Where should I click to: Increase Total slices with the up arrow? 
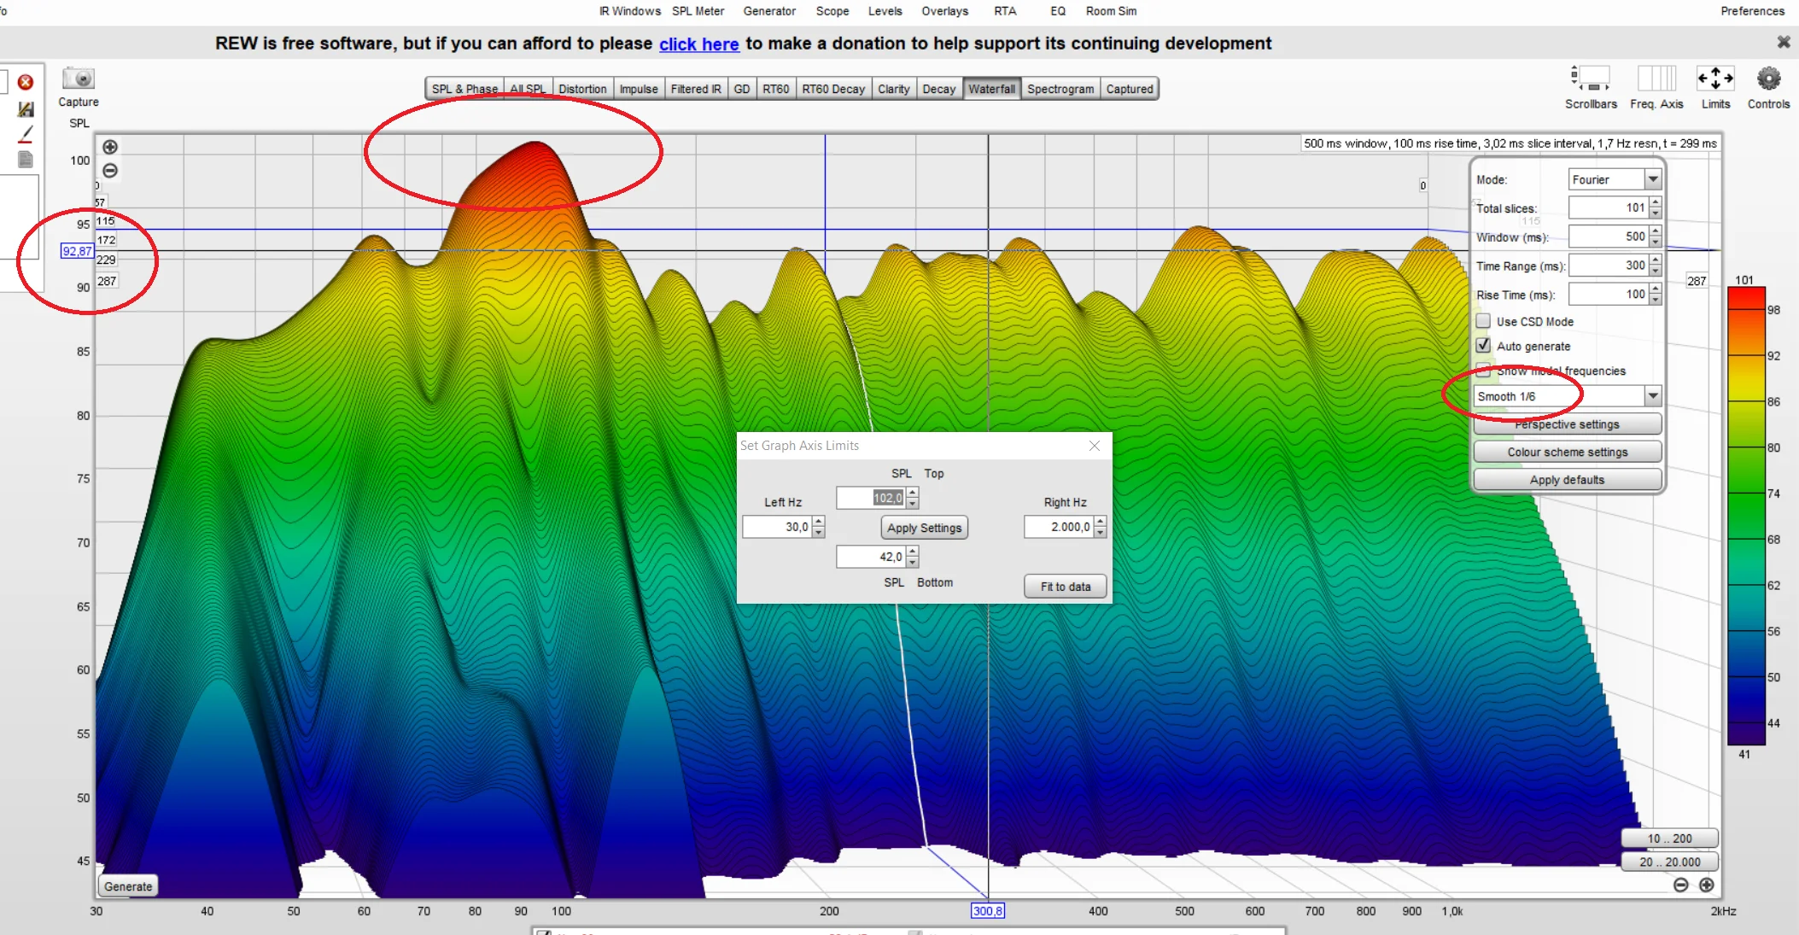pyautogui.click(x=1656, y=202)
